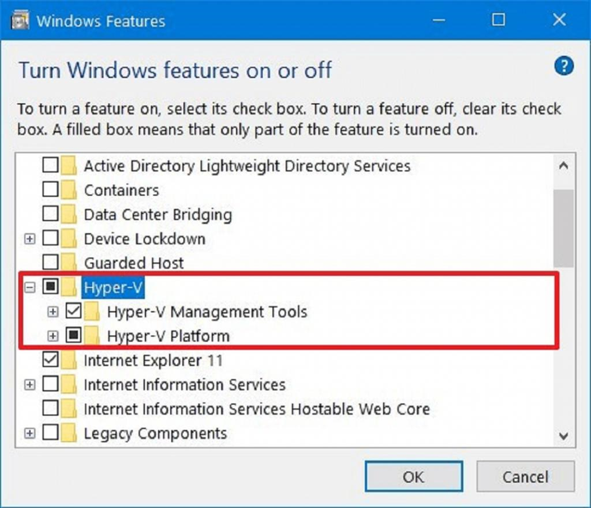This screenshot has width=591, height=508.
Task: Expand the Hyper-V Platform subtree
Action: click(53, 336)
